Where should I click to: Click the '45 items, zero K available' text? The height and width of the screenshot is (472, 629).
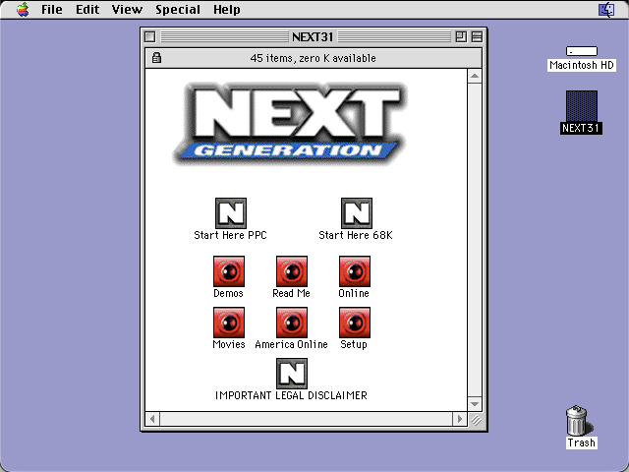pos(313,58)
